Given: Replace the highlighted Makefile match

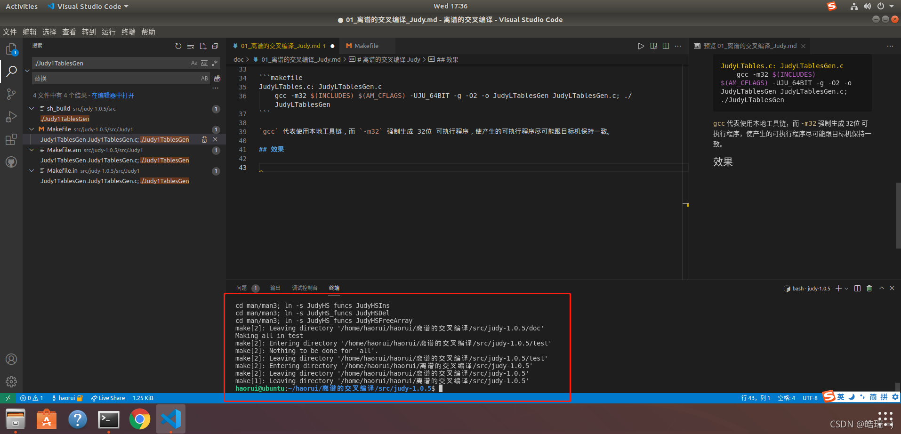Looking at the screenshot, I should coord(204,139).
